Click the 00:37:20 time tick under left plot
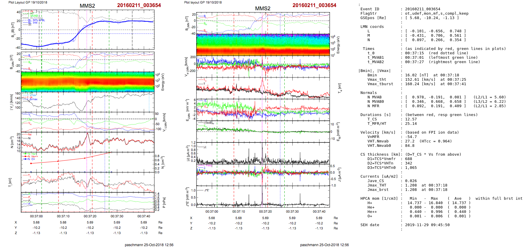The height and width of the screenshot is (247, 530). (90, 216)
